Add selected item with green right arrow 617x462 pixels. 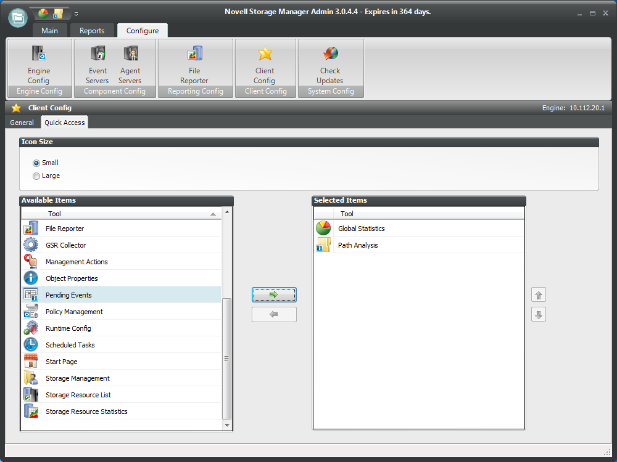pos(275,294)
